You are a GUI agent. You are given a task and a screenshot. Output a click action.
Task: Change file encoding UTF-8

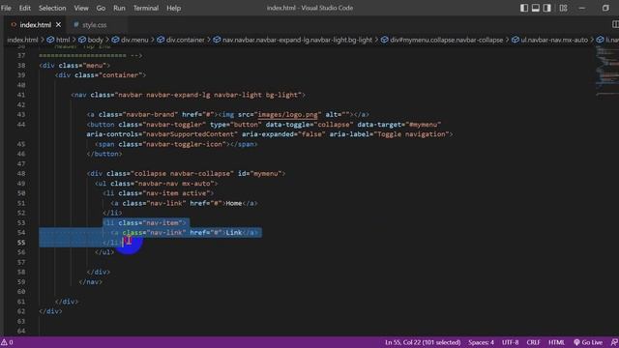[510, 342]
